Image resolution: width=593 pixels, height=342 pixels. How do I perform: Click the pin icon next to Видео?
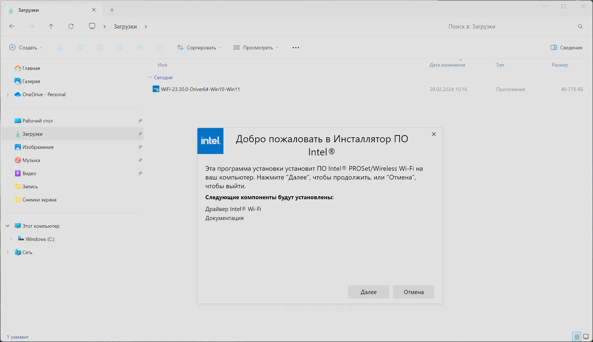tap(140, 173)
